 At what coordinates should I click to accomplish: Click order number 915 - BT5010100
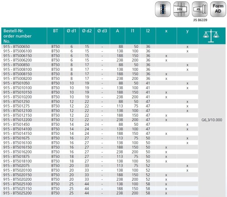point(18,88)
